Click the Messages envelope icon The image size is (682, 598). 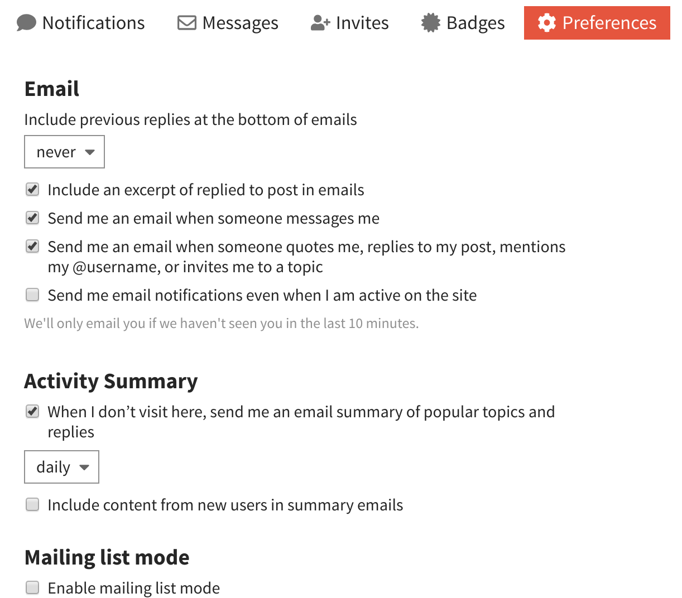[x=186, y=23]
